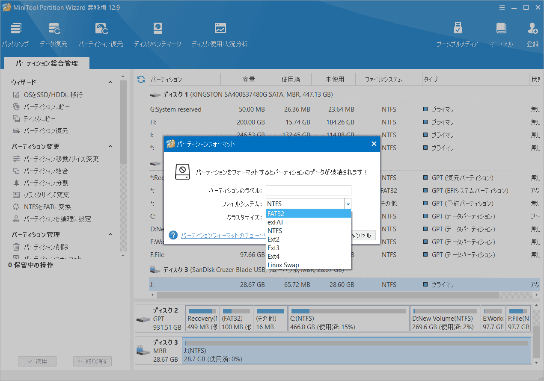The width and height of the screenshot is (544, 381).
Task: Select パーティション分割 option
Action: click(x=40, y=183)
